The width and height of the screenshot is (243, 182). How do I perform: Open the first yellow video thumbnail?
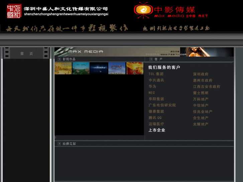[x=63, y=68]
